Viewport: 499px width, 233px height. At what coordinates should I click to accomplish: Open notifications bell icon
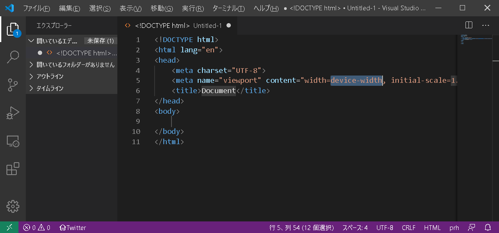pyautogui.click(x=488, y=227)
